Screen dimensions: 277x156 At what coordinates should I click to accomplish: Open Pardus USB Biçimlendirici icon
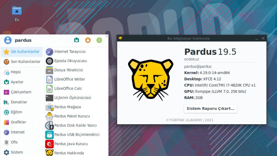pos(49,135)
